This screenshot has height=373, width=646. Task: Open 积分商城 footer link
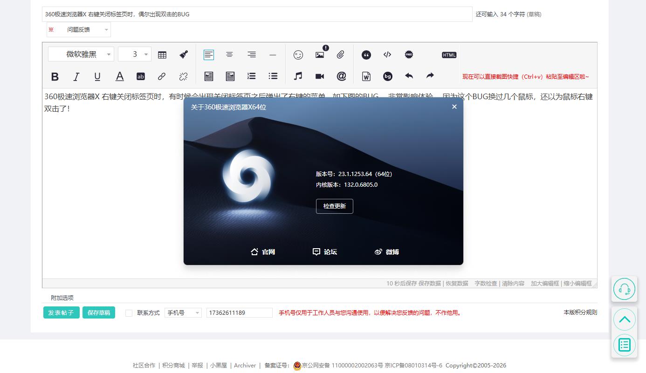(173, 366)
